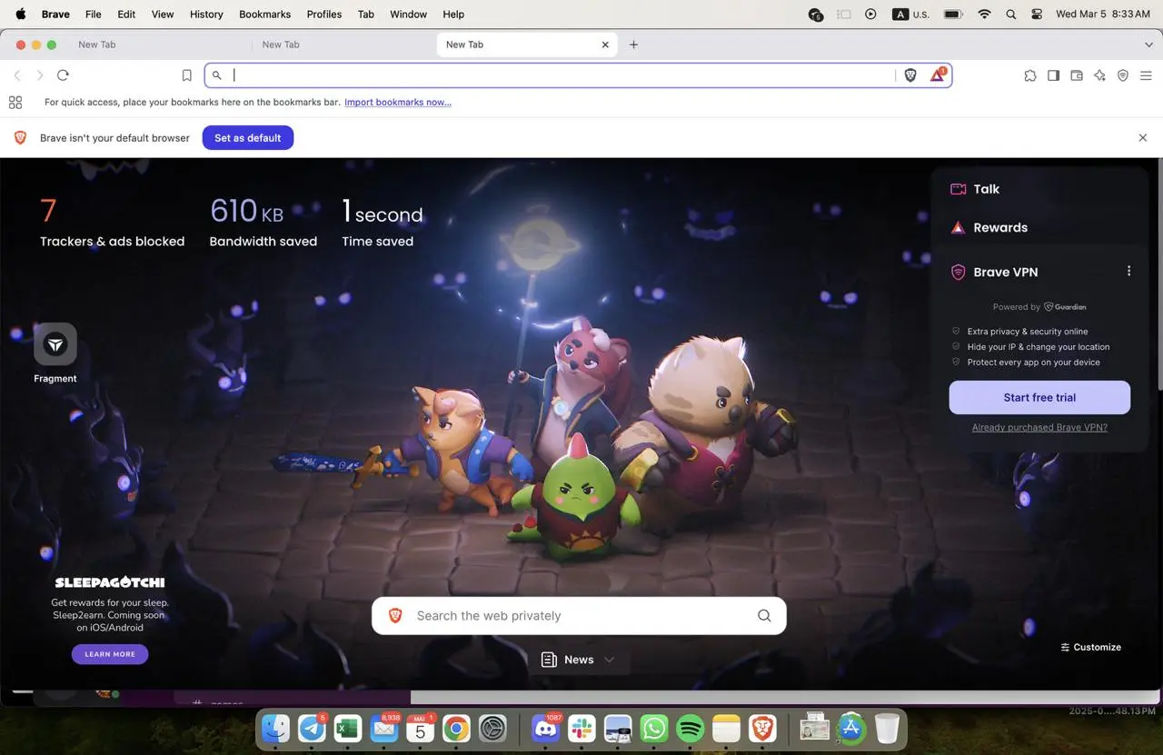Image resolution: width=1163 pixels, height=755 pixels.
Task: Click the magnifier icon in the privacy search box
Action: click(x=764, y=615)
